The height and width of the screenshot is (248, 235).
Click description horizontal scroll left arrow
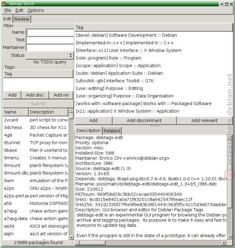coord(78,243)
